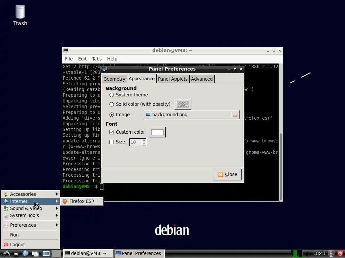Image resolution: width=345 pixels, height=258 pixels.
Task: Click the Internet category globe icon
Action: point(6,201)
